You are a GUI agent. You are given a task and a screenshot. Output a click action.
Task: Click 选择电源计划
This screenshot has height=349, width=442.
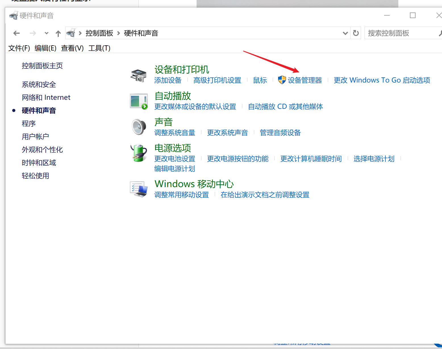coord(374,159)
